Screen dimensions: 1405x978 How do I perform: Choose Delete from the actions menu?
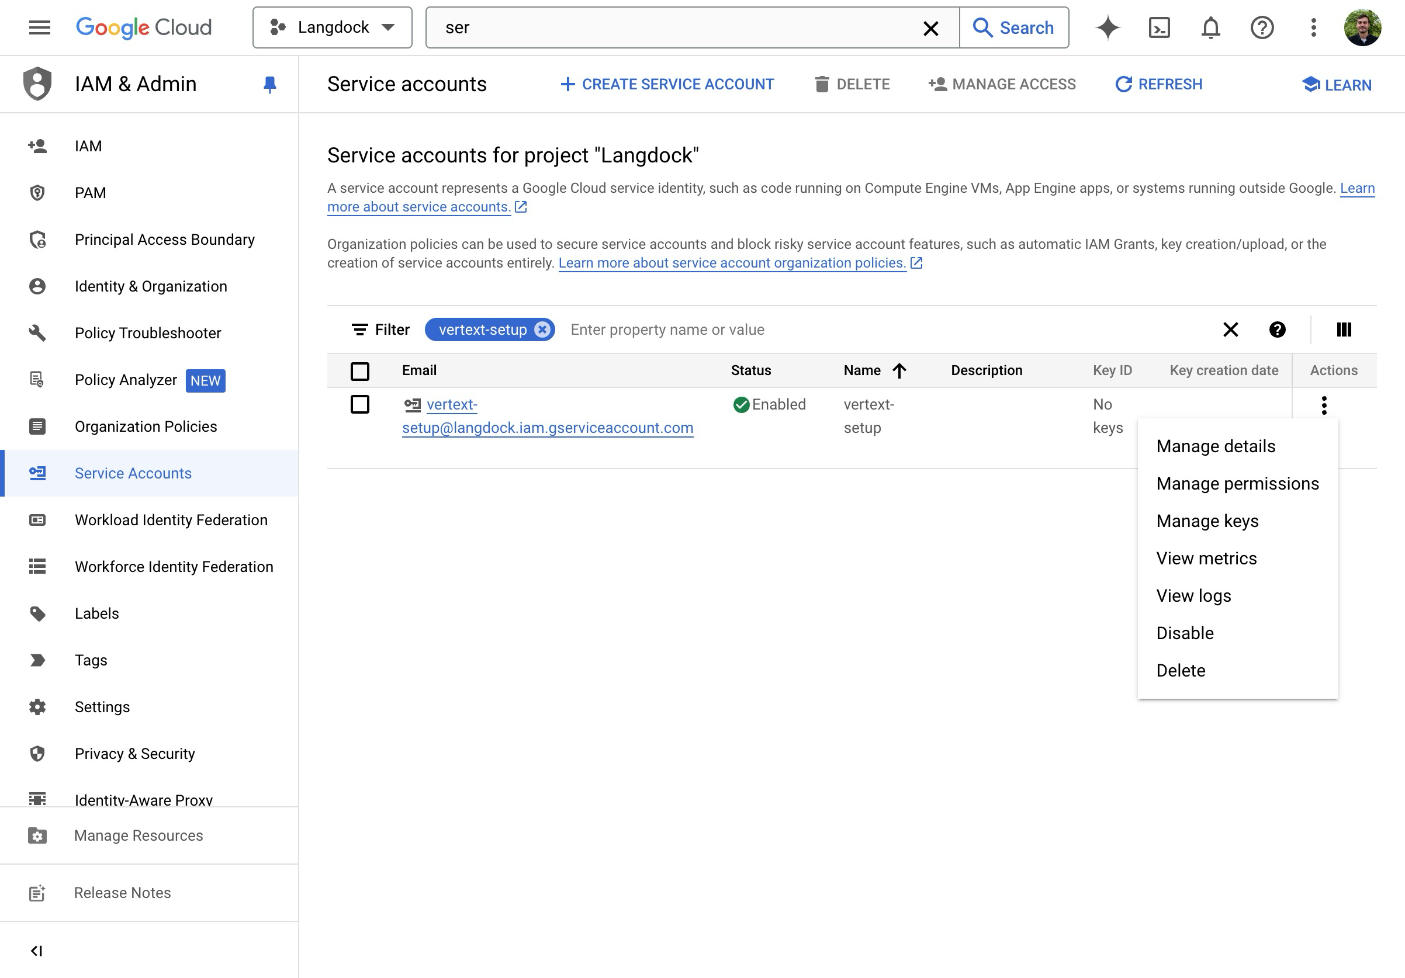pyautogui.click(x=1238, y=670)
